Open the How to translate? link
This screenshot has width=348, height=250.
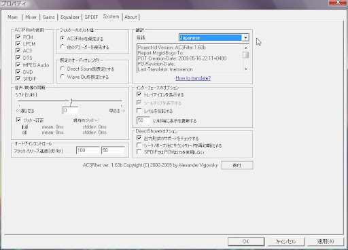[x=193, y=78]
